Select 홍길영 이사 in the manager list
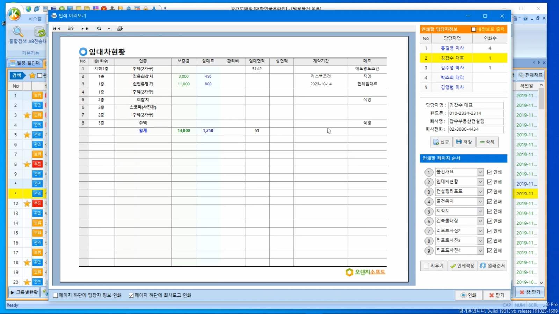 point(452,48)
